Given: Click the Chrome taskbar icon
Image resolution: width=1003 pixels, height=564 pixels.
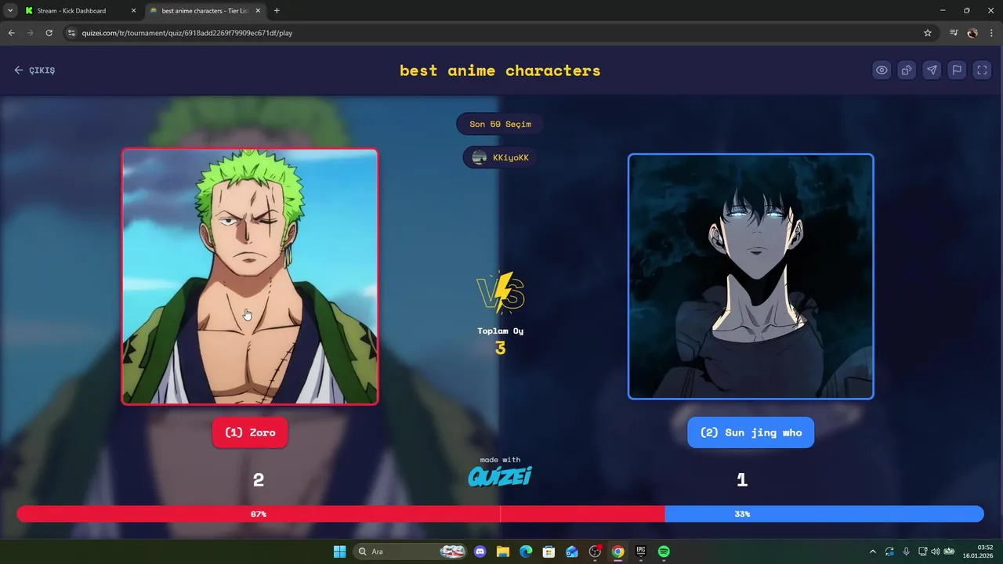Looking at the screenshot, I should pos(617,551).
